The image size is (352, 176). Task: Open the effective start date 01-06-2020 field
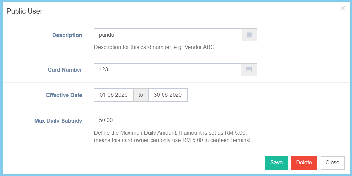point(114,95)
